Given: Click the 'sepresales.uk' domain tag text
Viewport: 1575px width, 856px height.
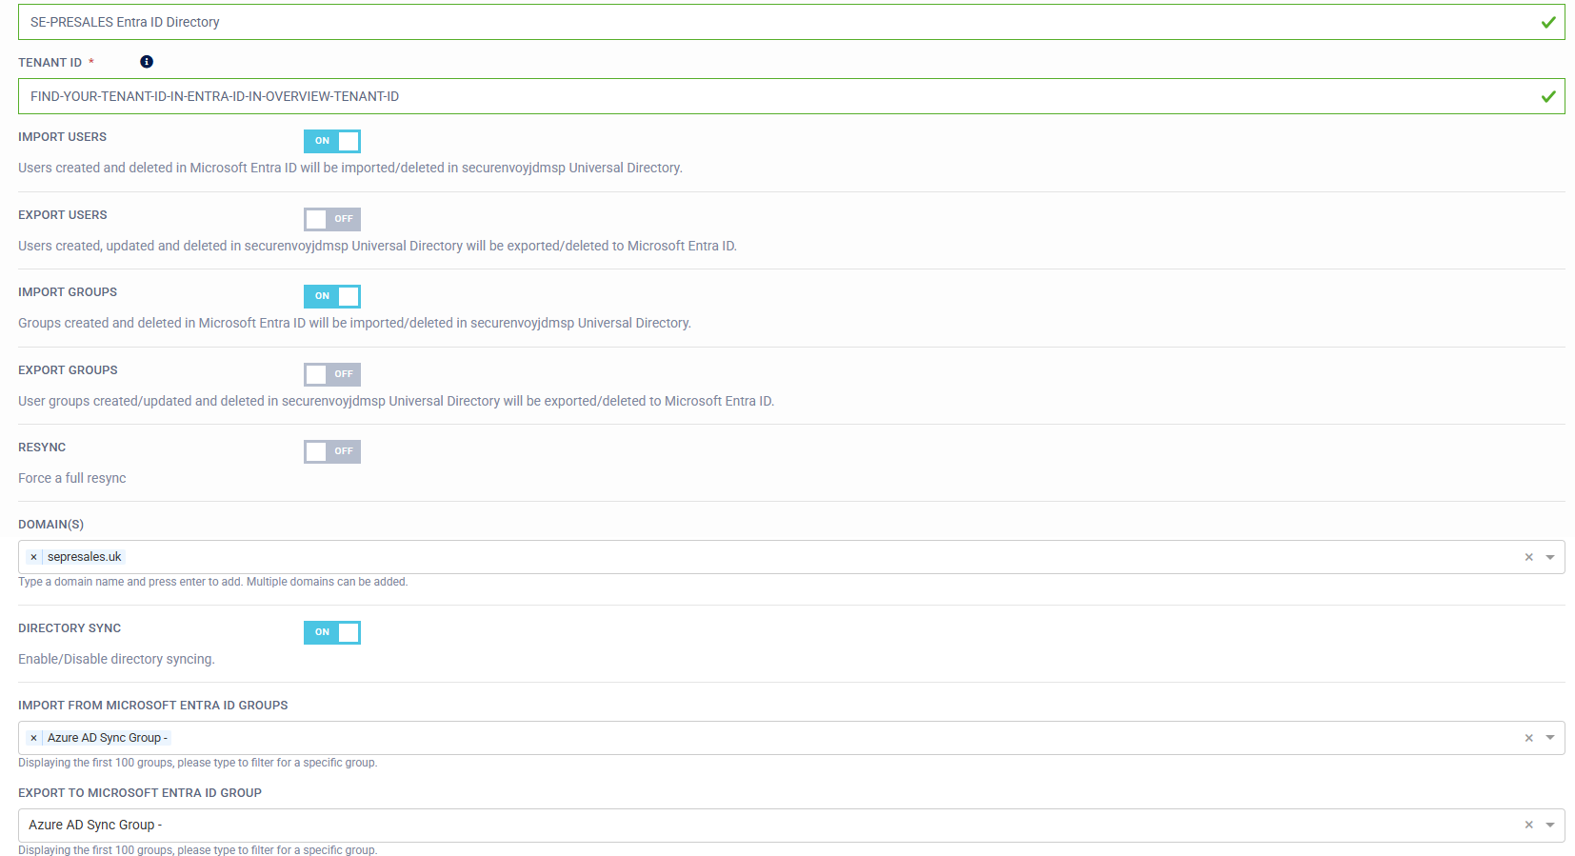Looking at the screenshot, I should pos(85,557).
